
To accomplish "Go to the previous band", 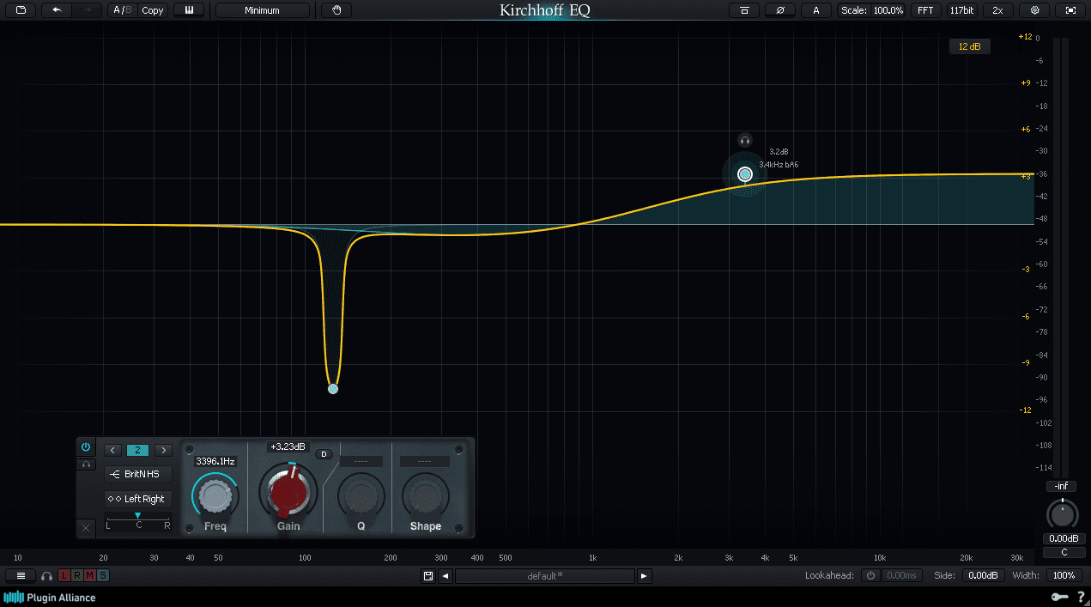I will (113, 450).
